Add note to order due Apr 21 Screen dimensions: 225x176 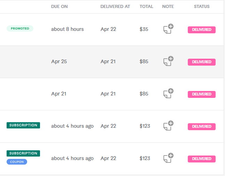tap(168, 93)
